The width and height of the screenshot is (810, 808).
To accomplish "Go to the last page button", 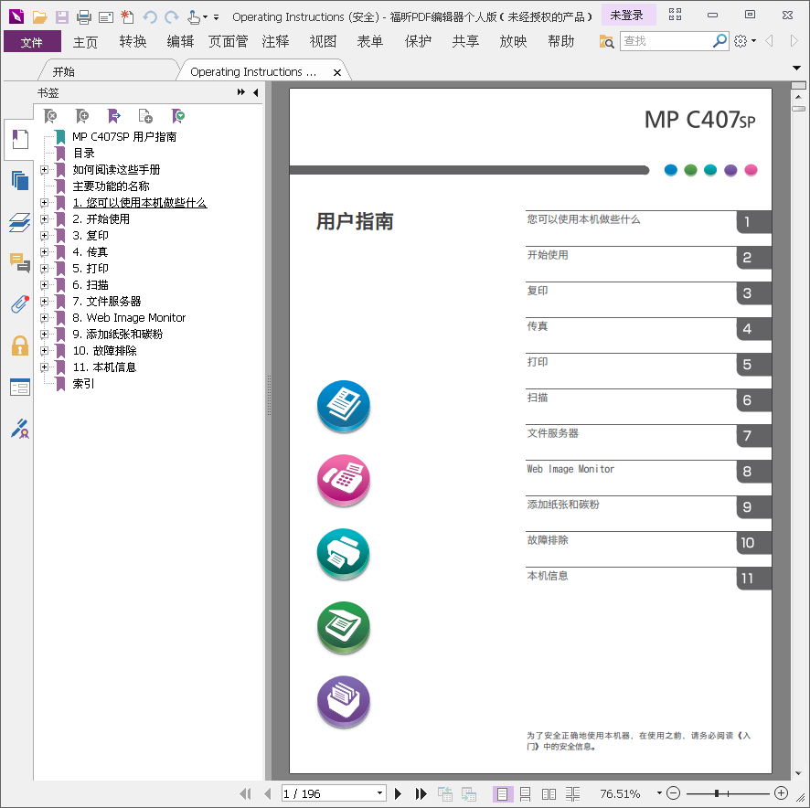I will [x=421, y=793].
